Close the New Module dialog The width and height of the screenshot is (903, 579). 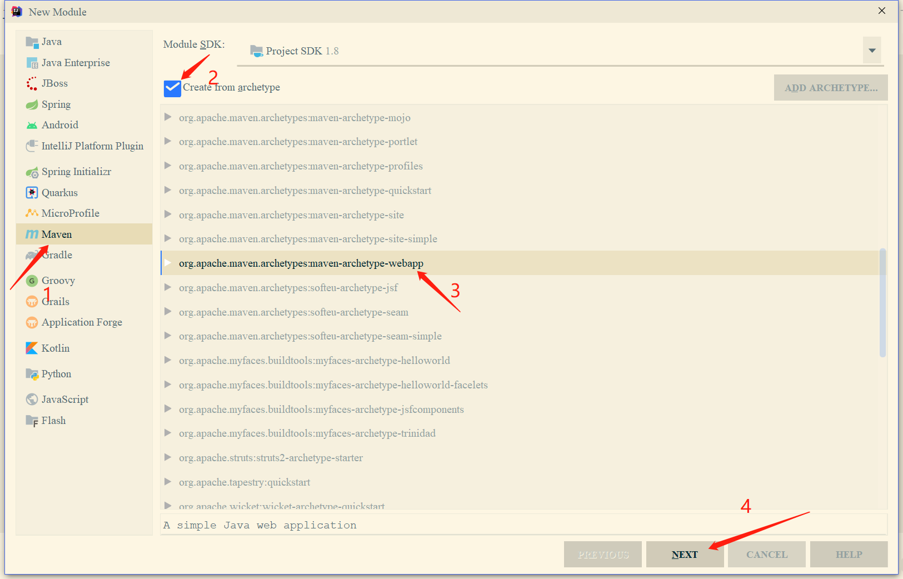tap(882, 11)
